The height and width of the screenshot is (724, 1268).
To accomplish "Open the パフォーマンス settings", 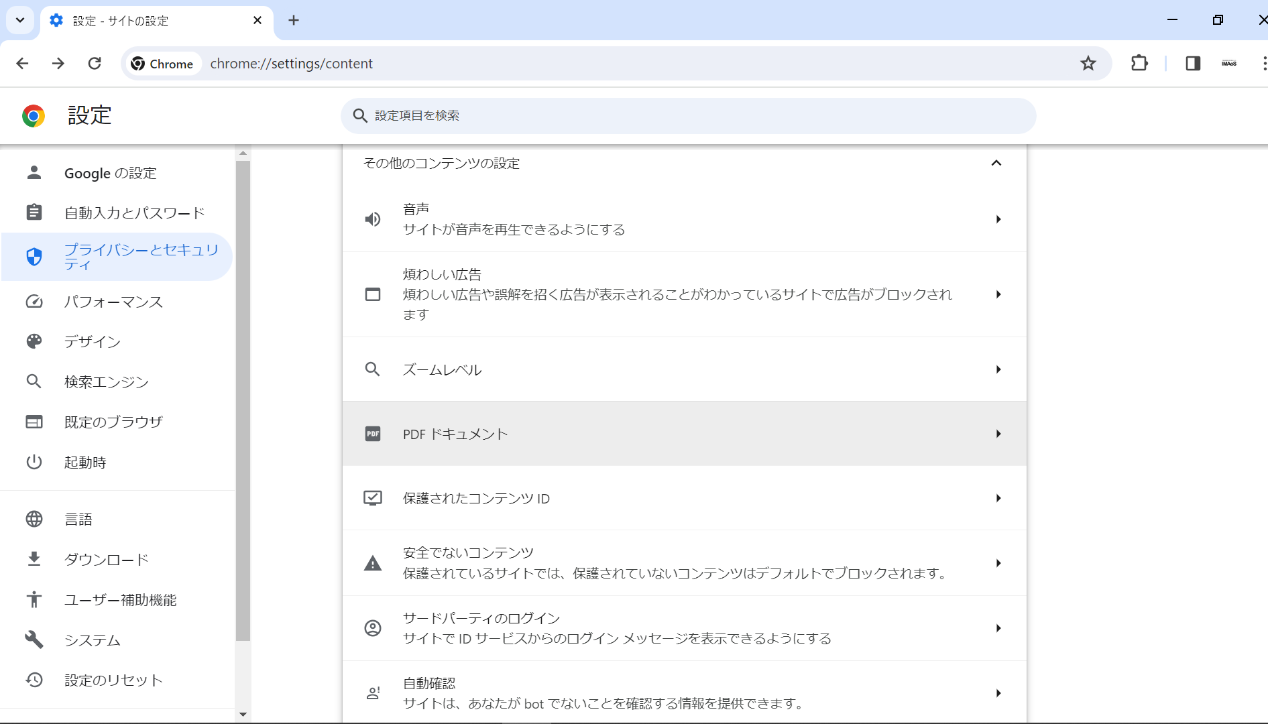I will [x=113, y=302].
